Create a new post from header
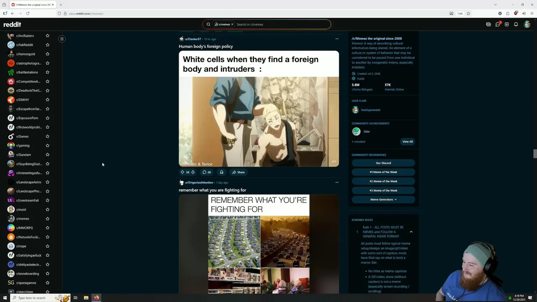This screenshot has height=302, width=537. [x=507, y=24]
